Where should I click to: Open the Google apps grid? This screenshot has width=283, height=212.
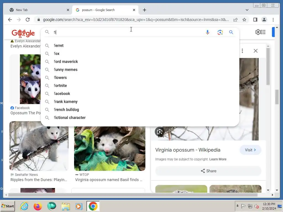pyautogui.click(x=263, y=32)
